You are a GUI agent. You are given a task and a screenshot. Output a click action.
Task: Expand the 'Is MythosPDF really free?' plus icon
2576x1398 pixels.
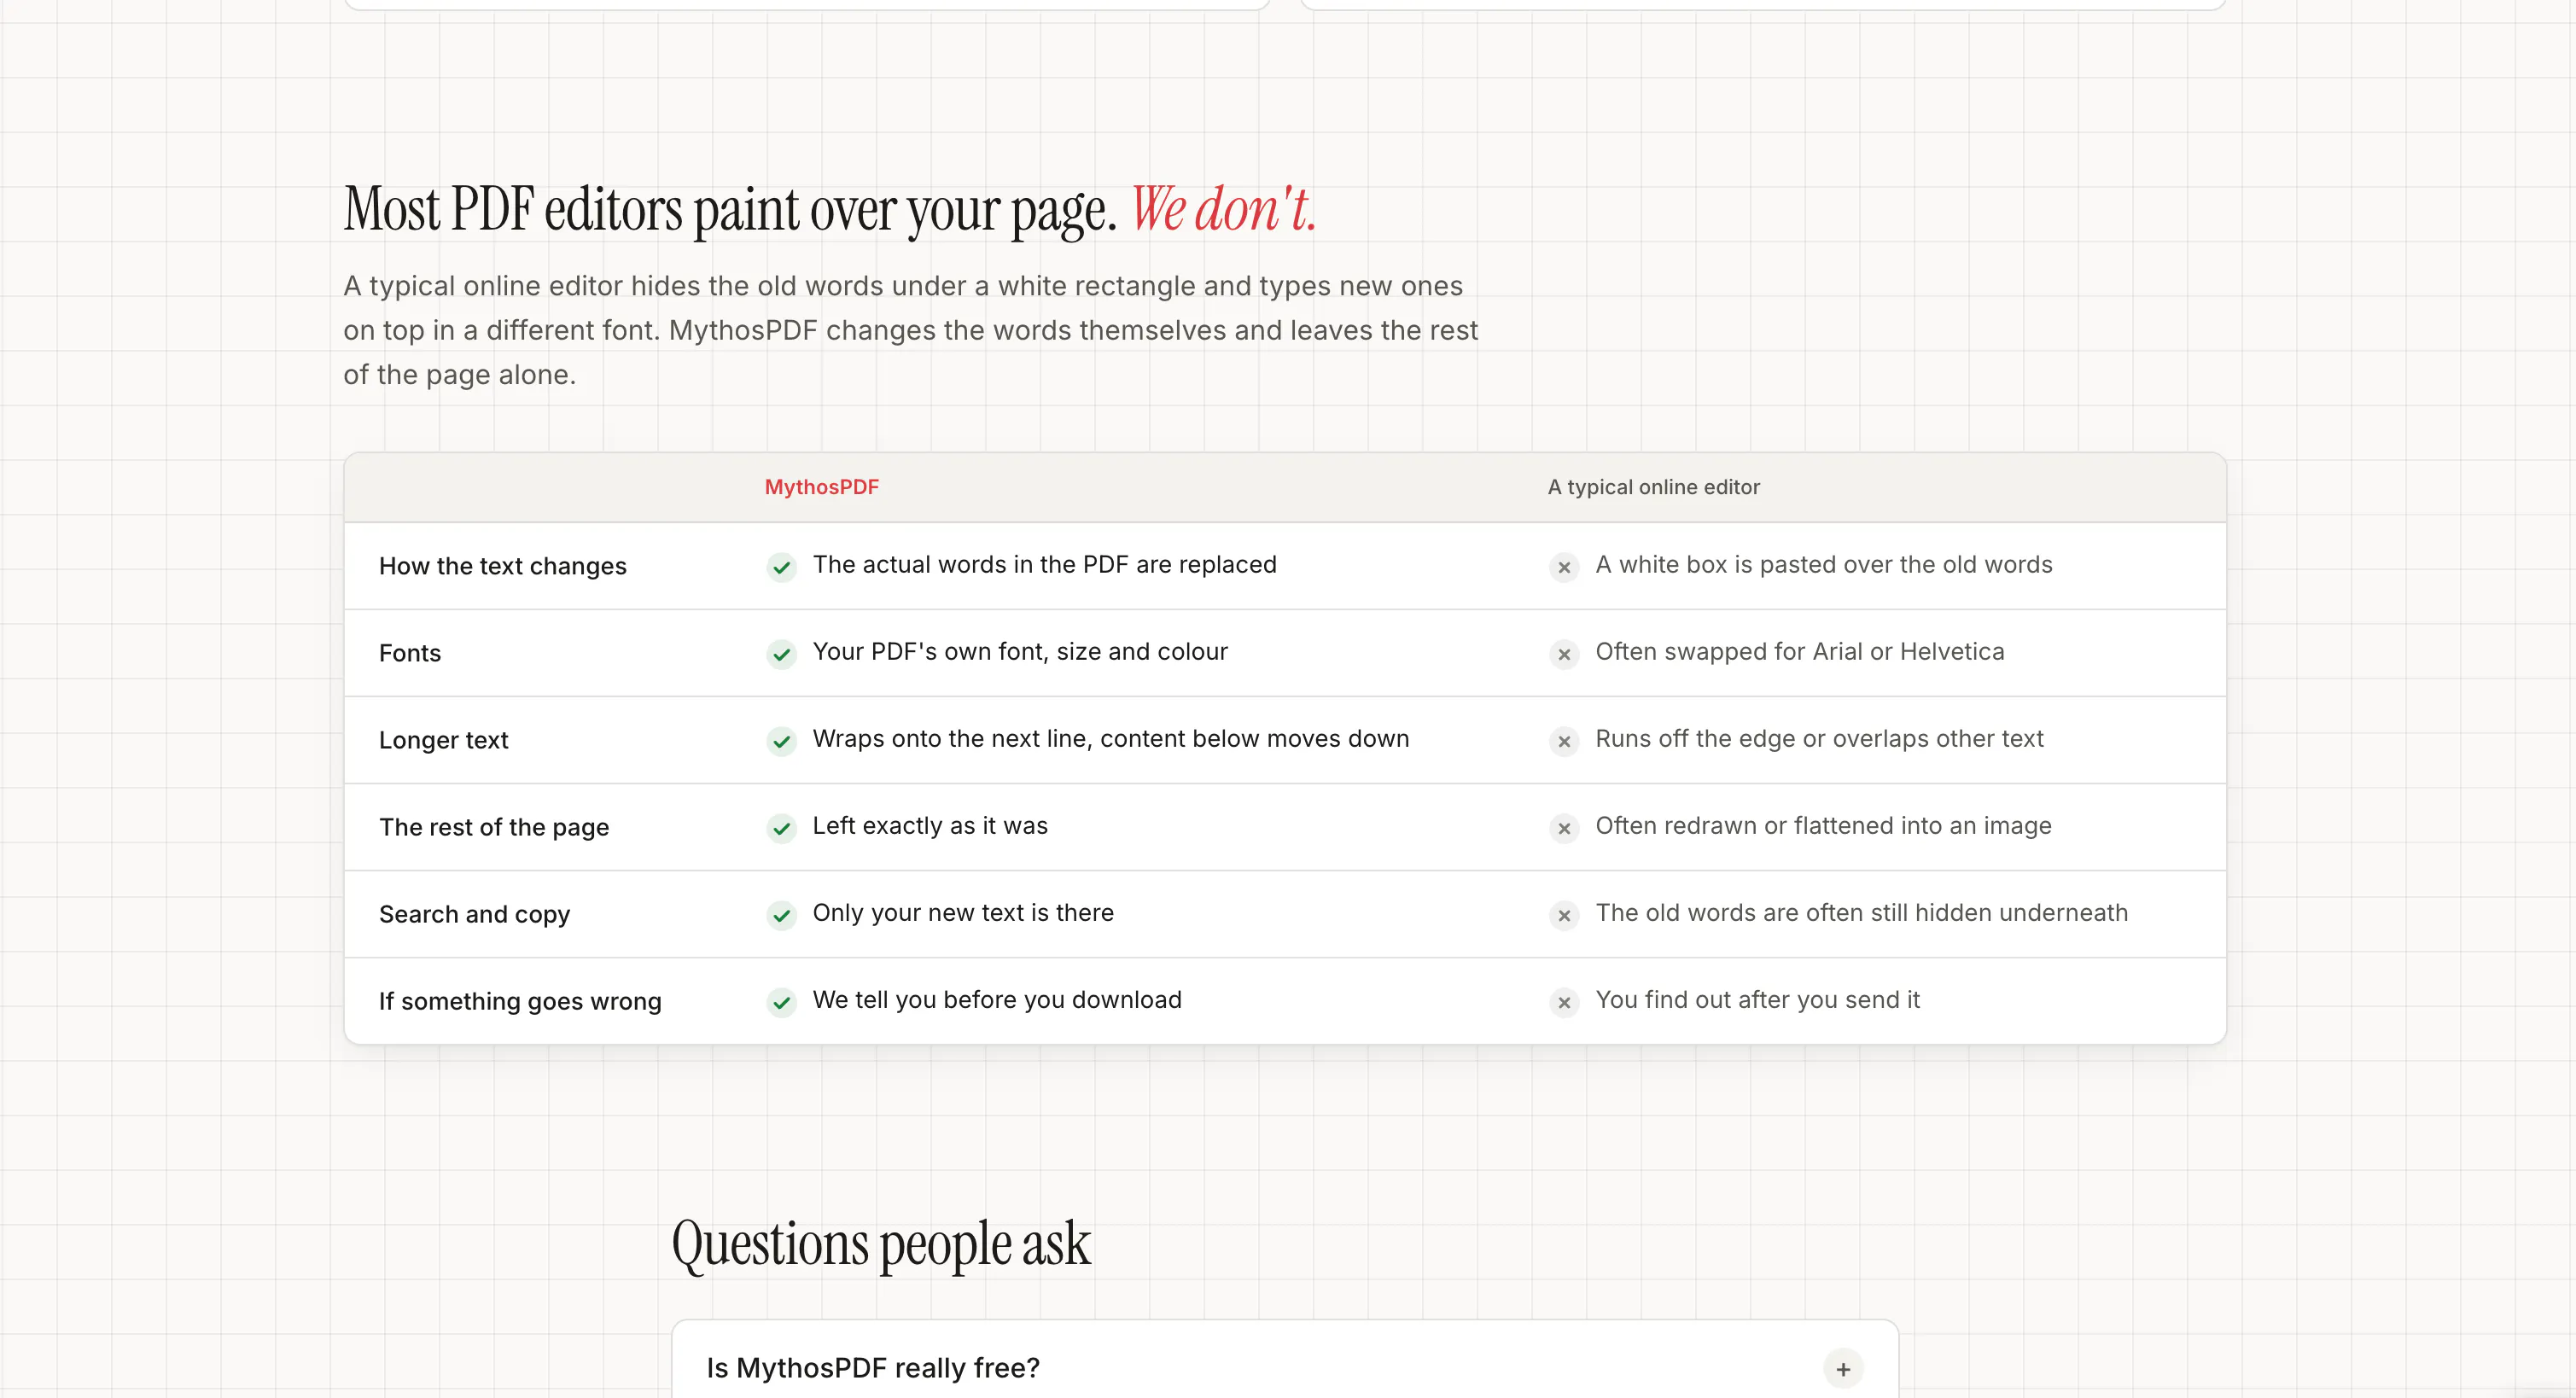click(x=1843, y=1369)
